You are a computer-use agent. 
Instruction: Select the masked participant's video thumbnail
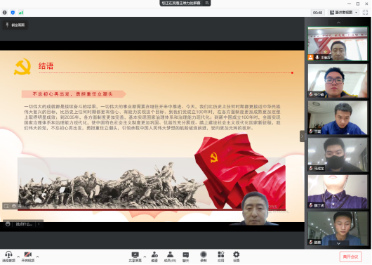[x=338, y=155]
